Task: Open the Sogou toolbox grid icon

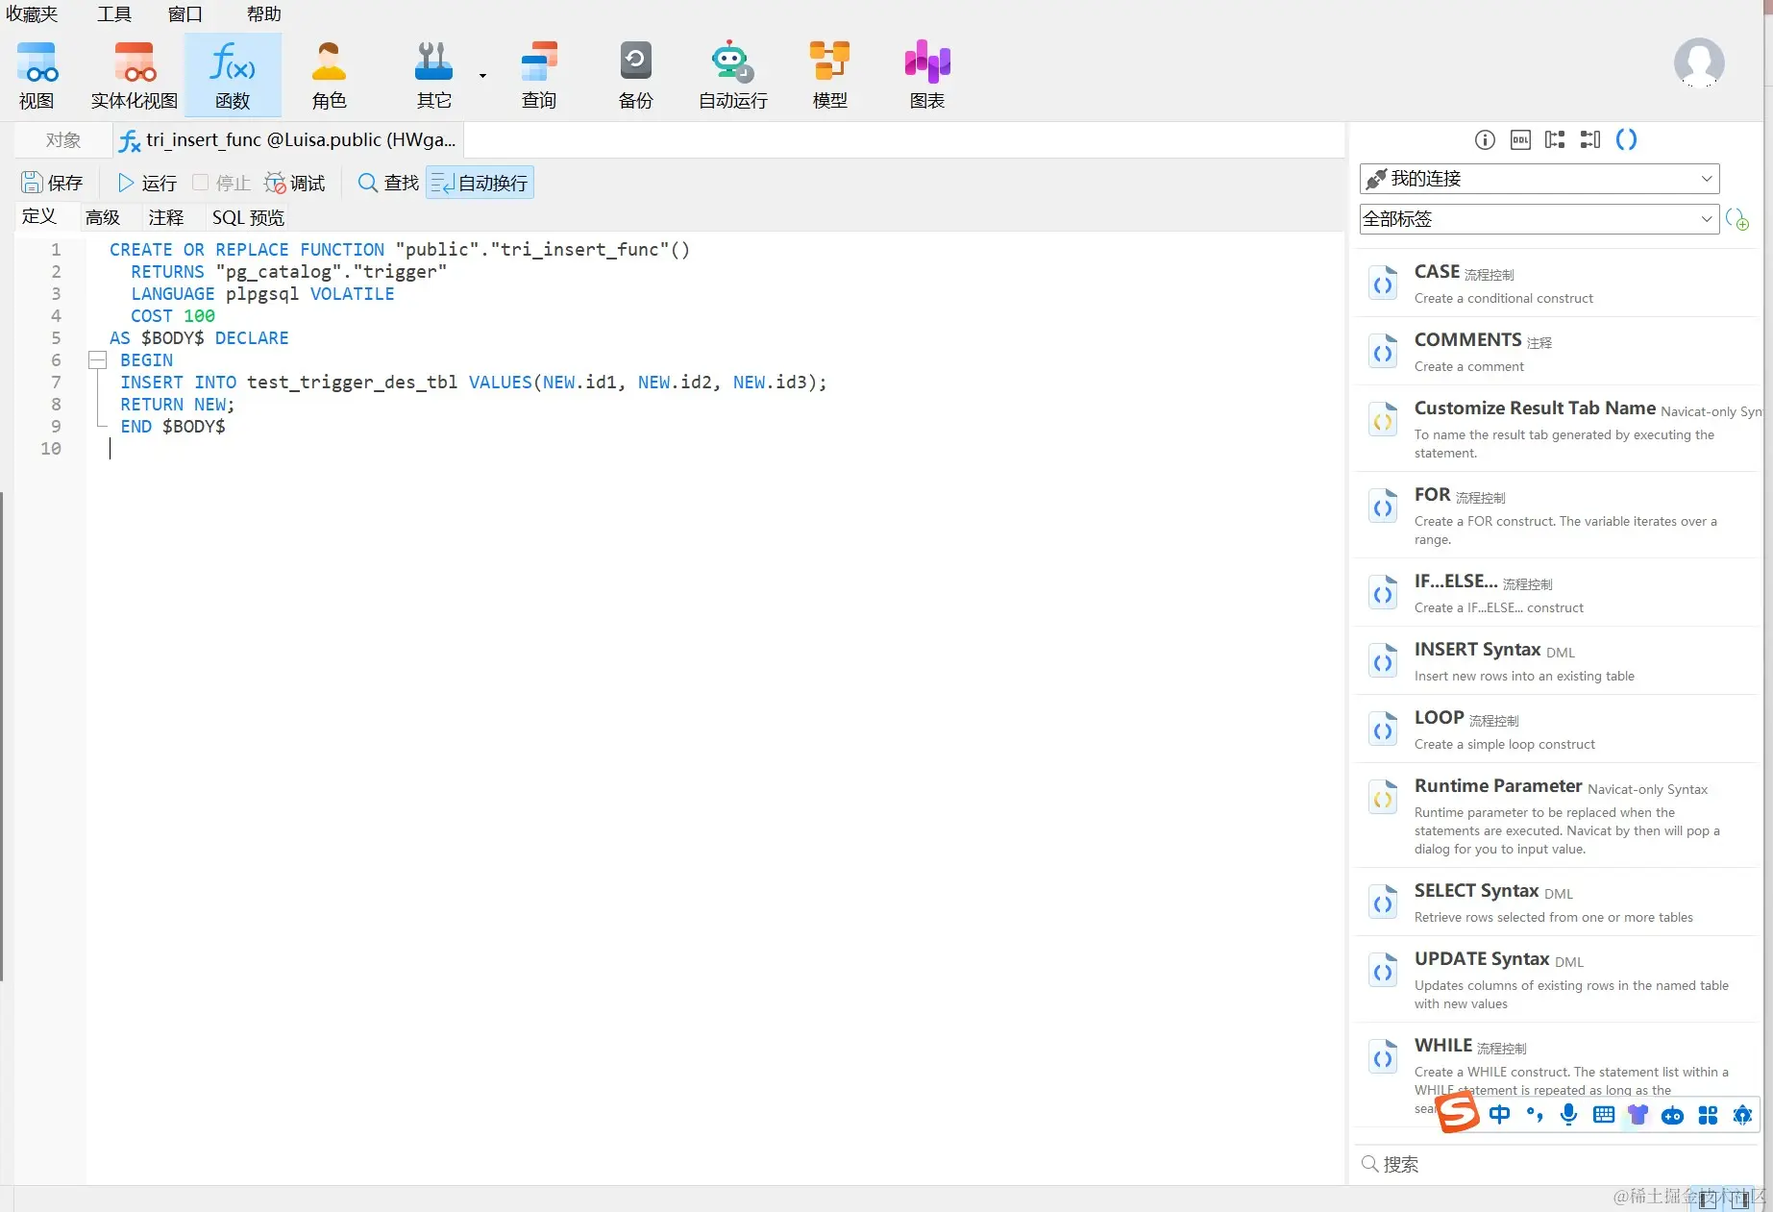Action: (1708, 1115)
